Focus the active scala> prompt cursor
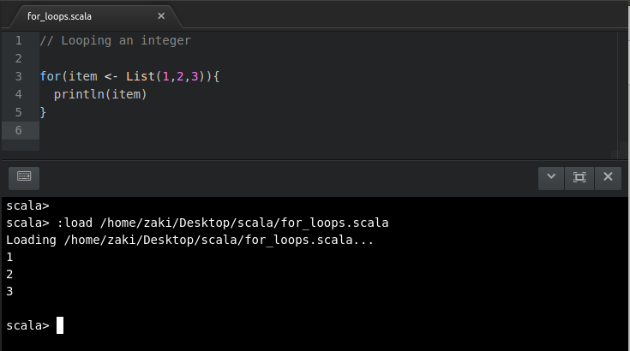Image resolution: width=630 pixels, height=351 pixels. coord(60,325)
